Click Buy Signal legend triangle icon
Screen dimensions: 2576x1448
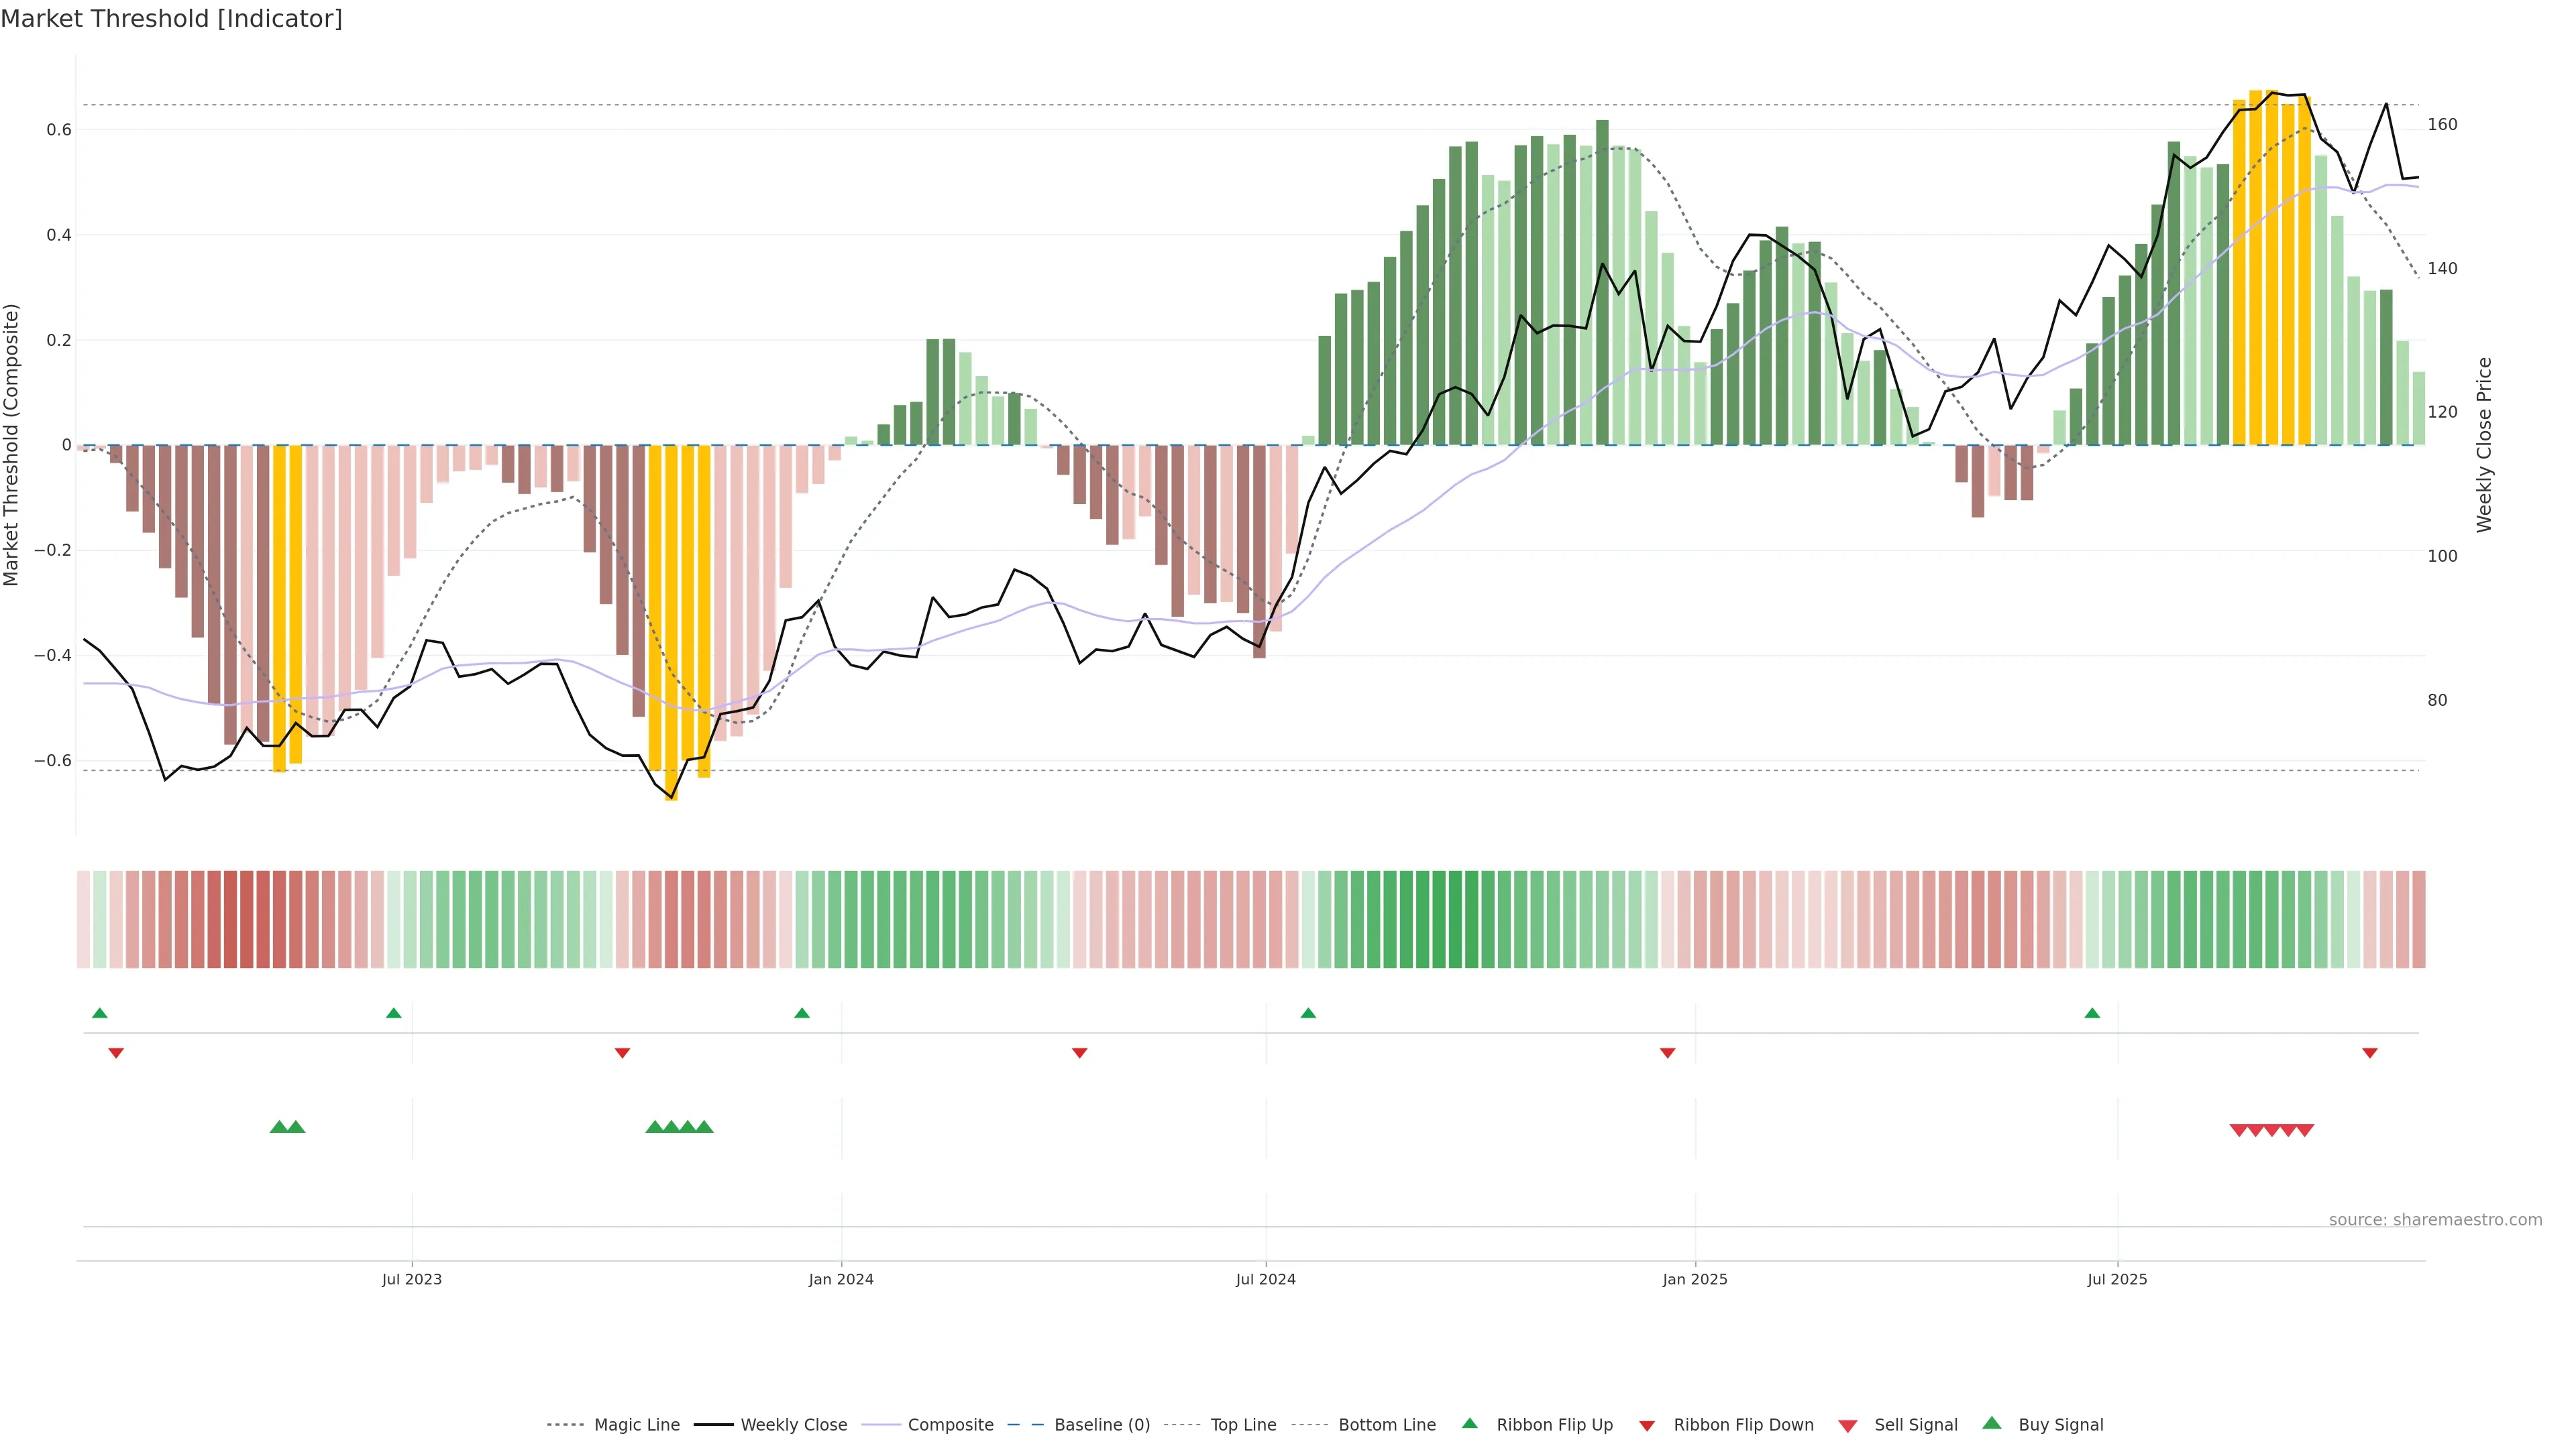(x=1992, y=1423)
